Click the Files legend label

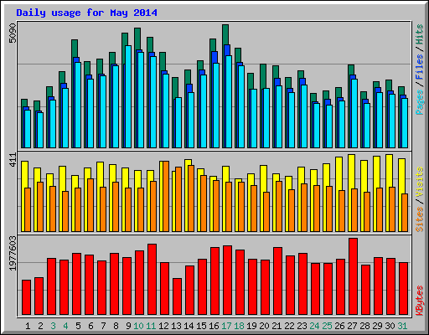(x=420, y=67)
